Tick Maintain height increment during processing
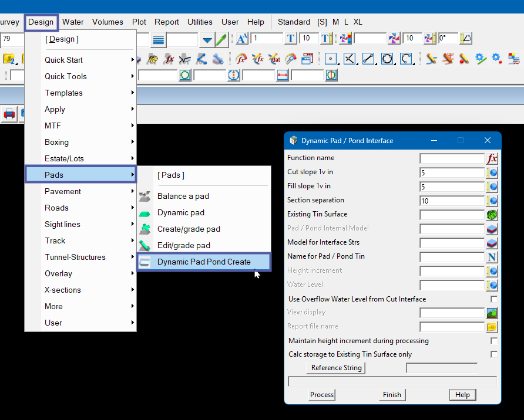 point(494,341)
